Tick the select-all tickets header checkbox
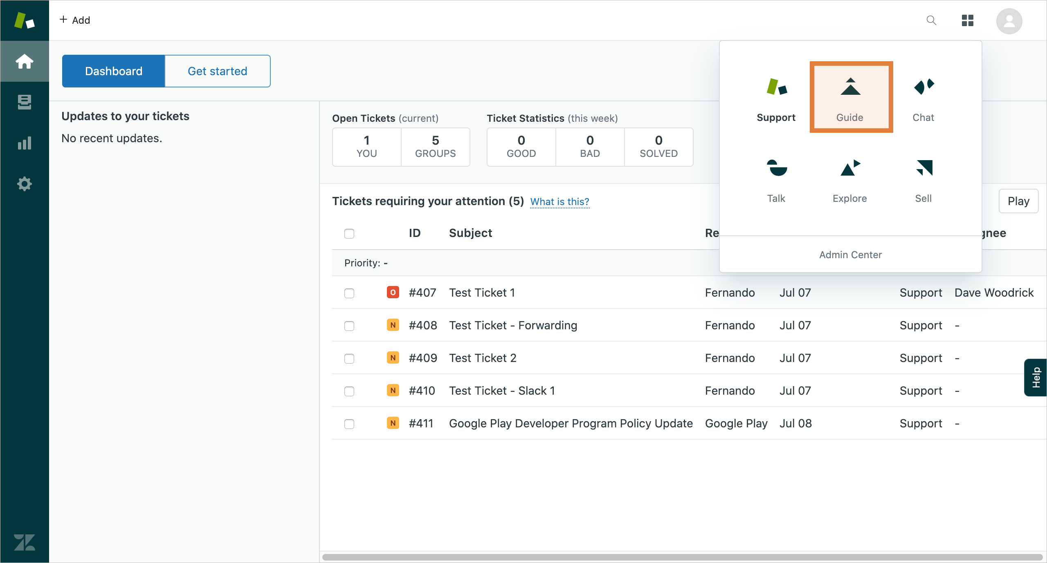Viewport: 1047px width, 563px height. pos(349,234)
